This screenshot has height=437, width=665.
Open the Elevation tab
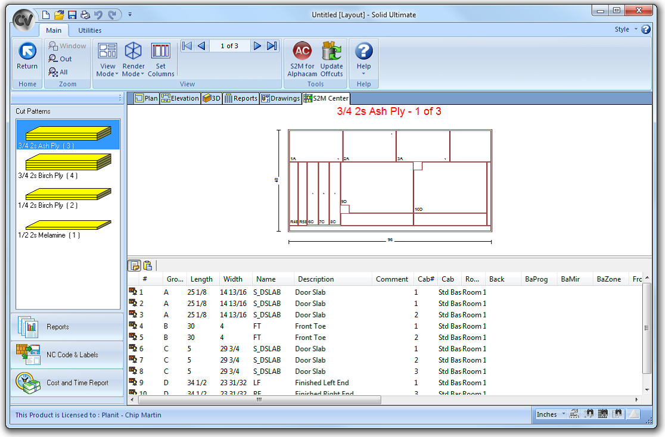tap(180, 98)
